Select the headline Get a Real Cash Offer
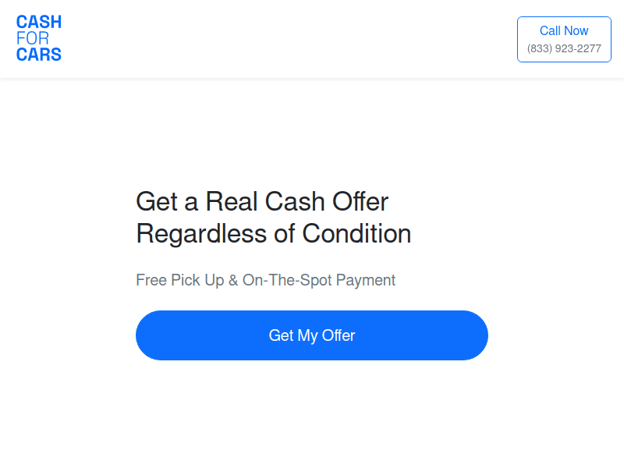Screen dimensions: 624x468 point(262,202)
